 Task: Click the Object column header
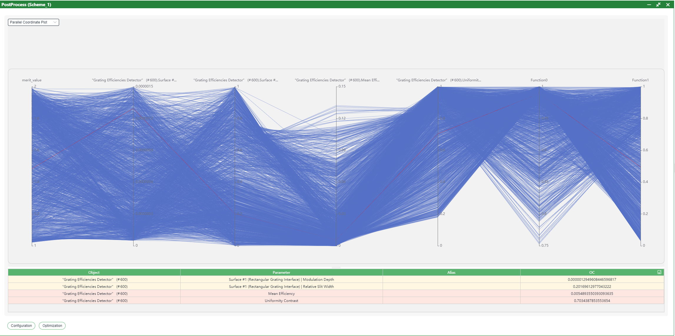click(x=94, y=273)
